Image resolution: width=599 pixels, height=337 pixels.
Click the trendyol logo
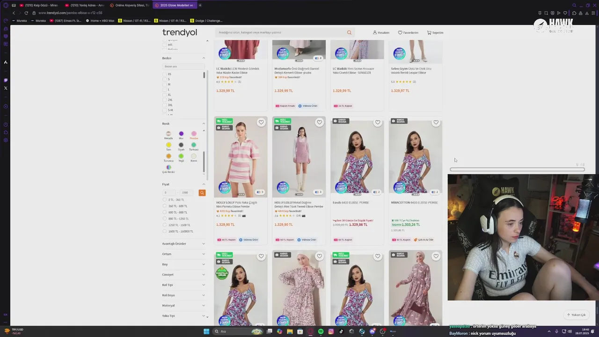180,32
